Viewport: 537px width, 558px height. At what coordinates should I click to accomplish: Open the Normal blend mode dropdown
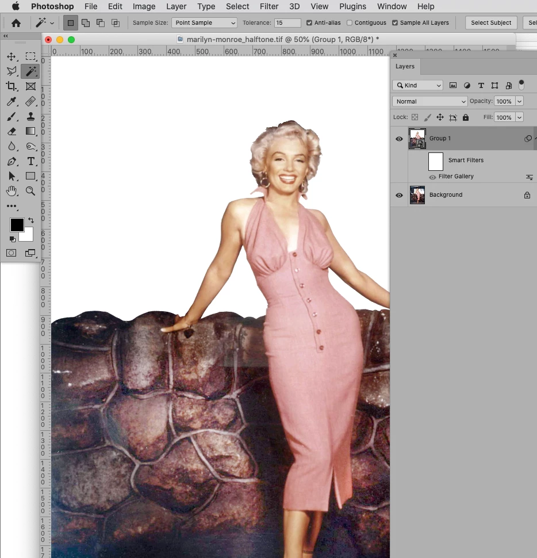coord(429,101)
